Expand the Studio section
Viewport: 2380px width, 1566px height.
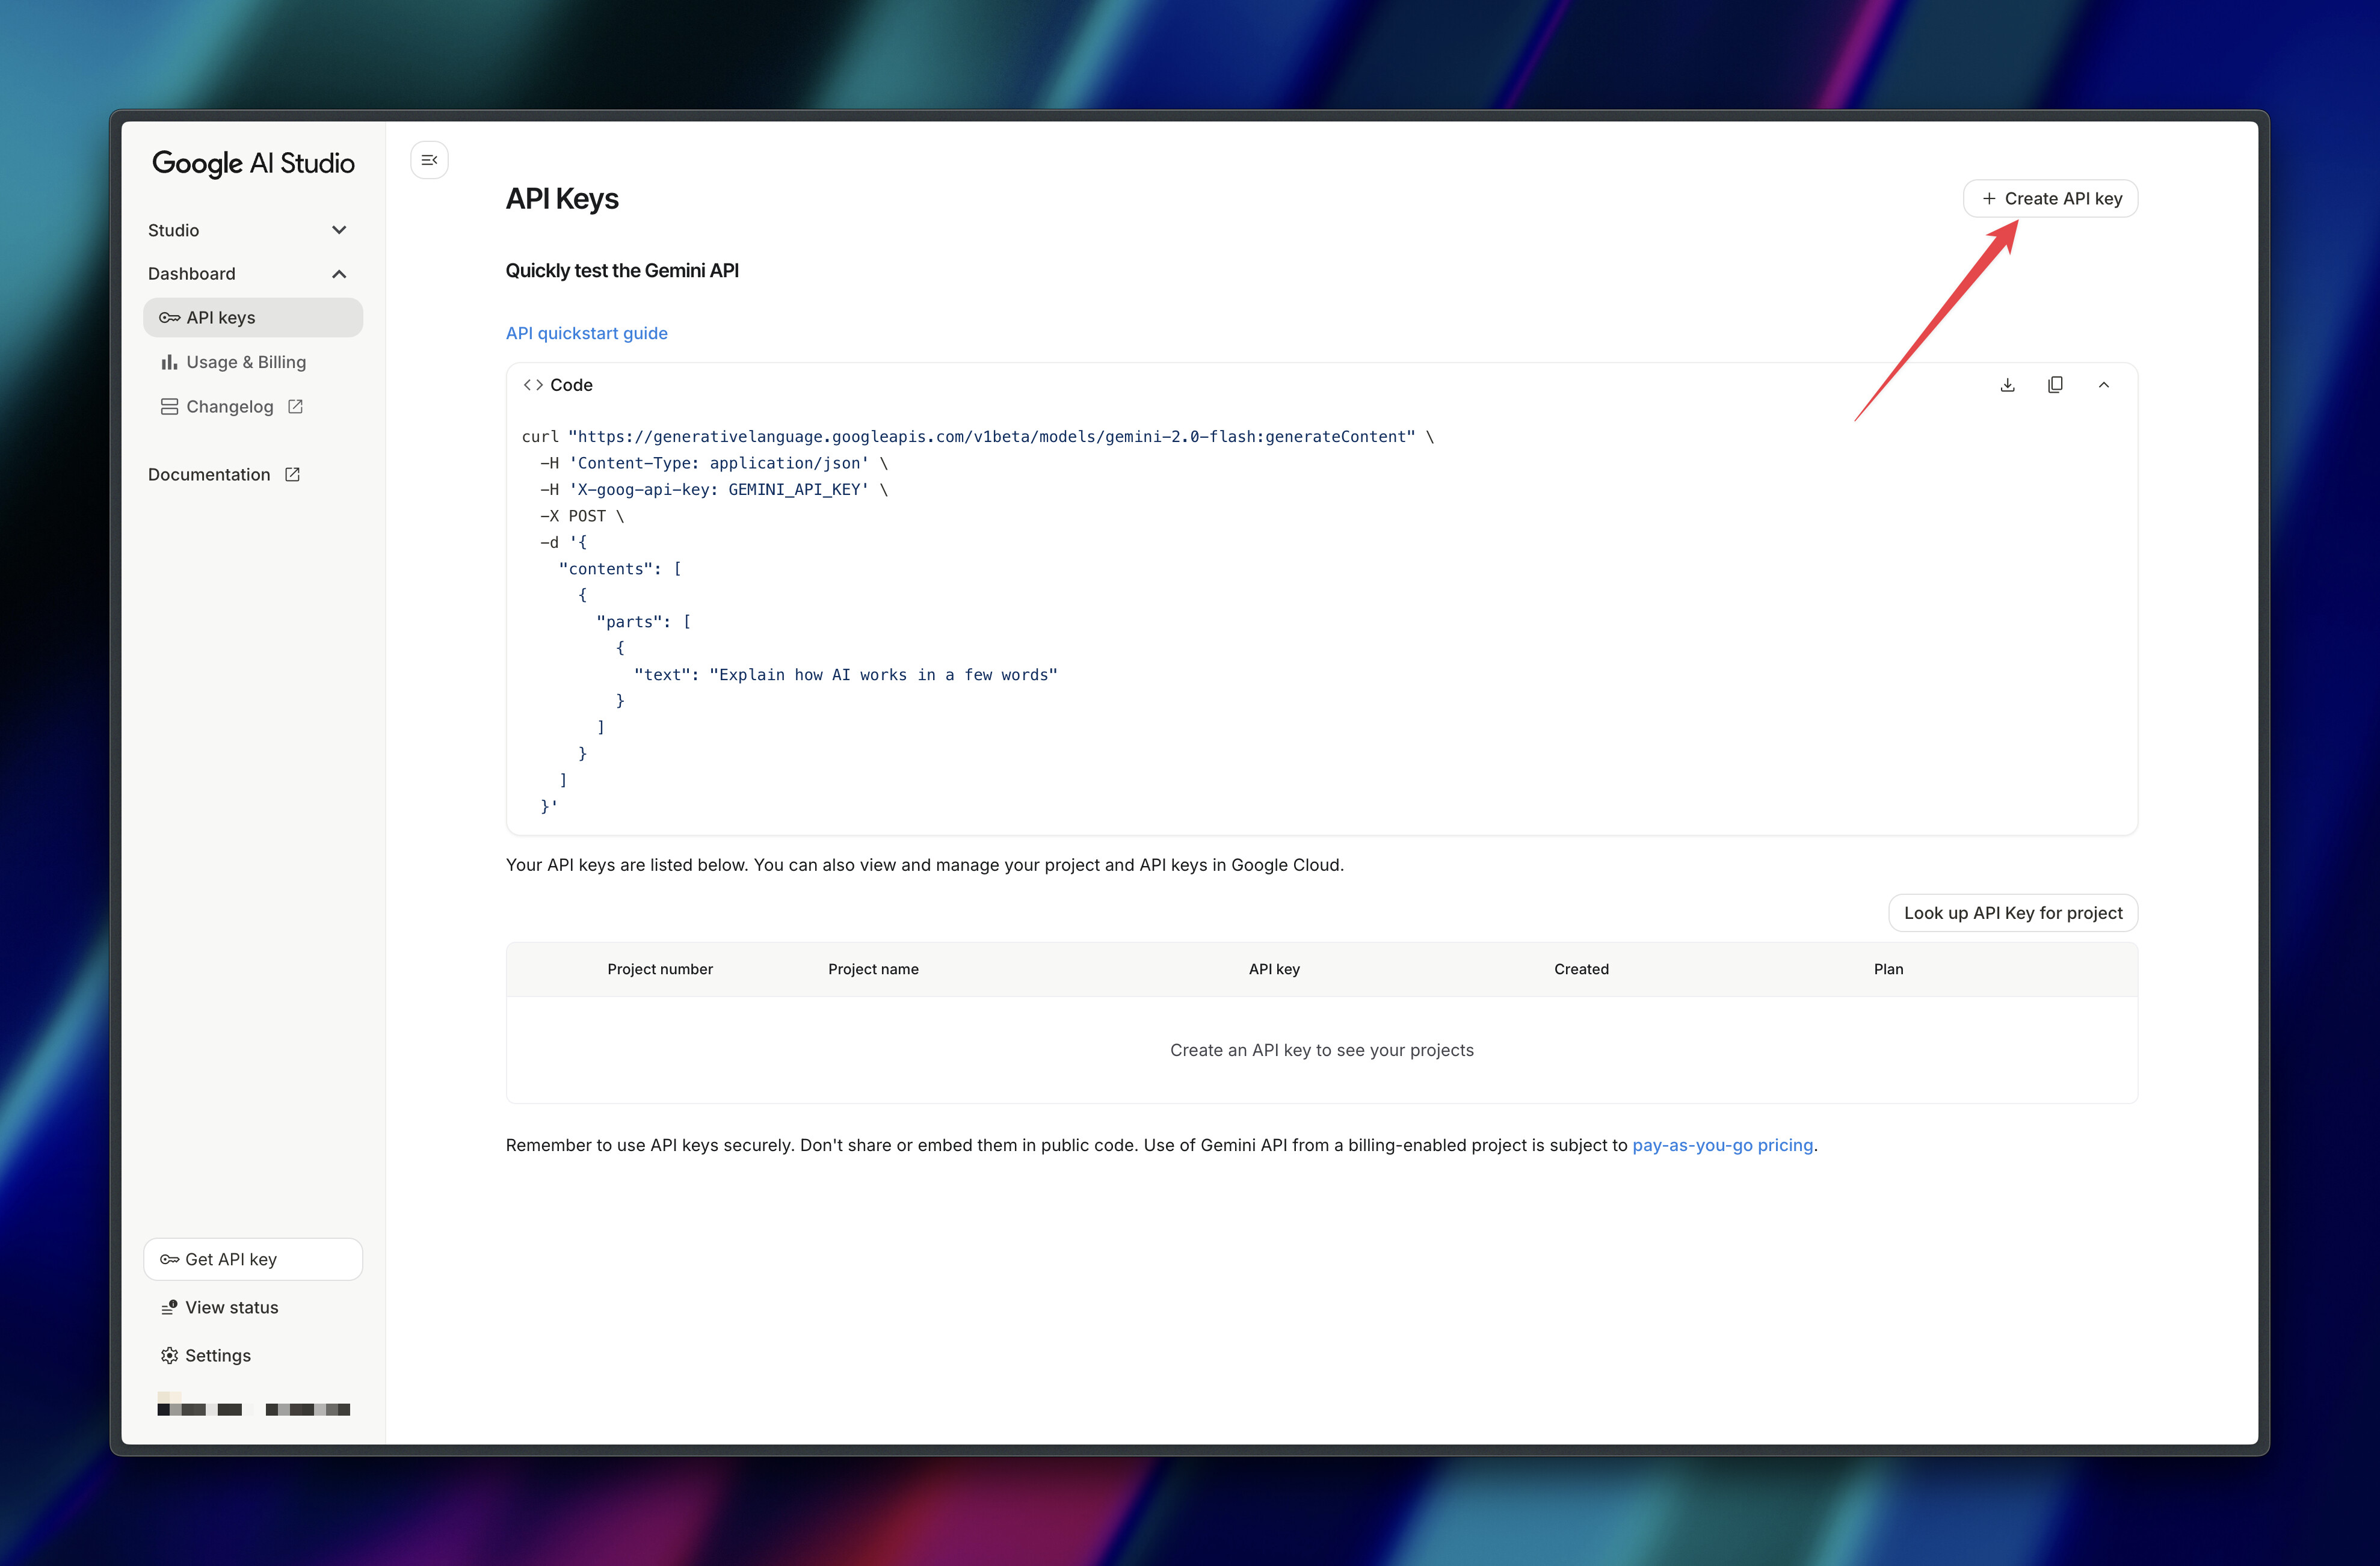[339, 230]
